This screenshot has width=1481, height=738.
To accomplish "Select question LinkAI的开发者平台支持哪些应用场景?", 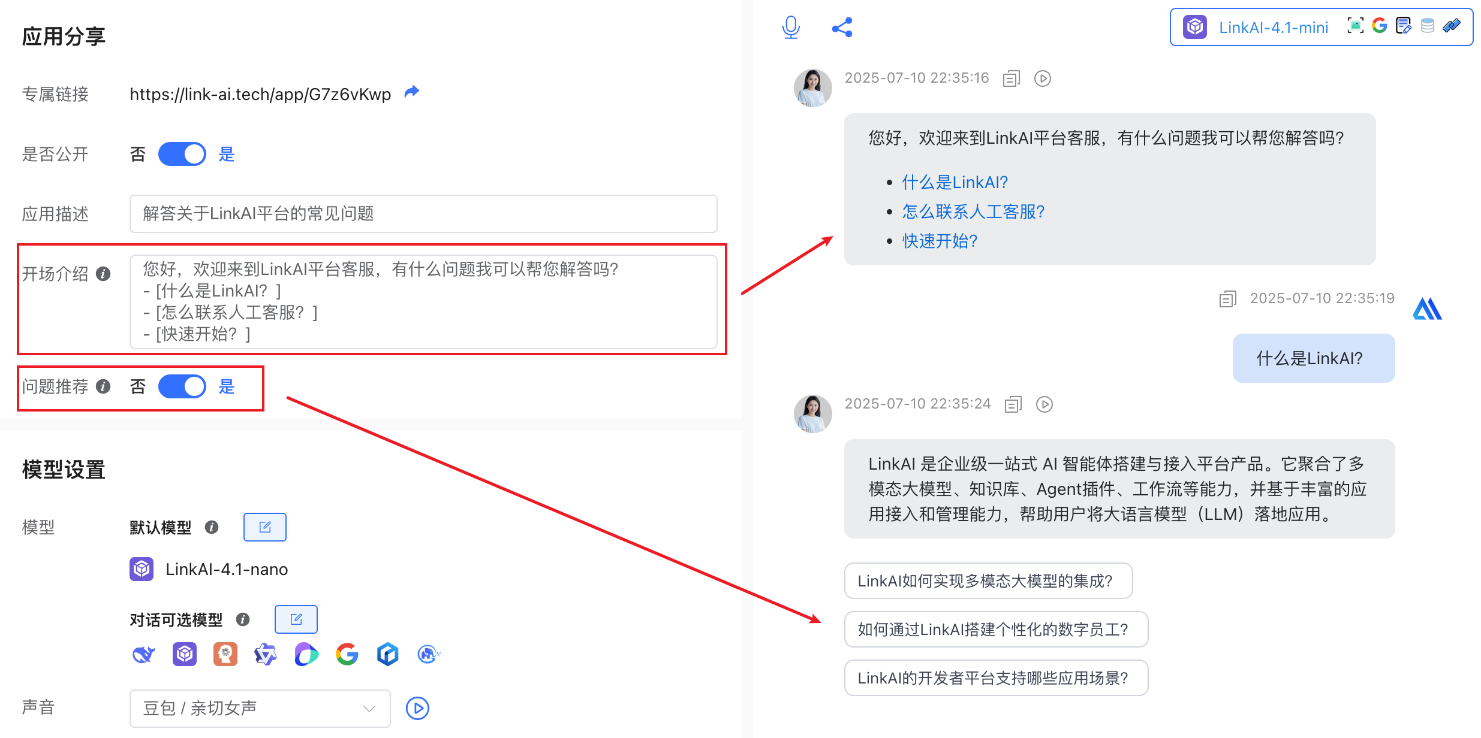I will (996, 677).
